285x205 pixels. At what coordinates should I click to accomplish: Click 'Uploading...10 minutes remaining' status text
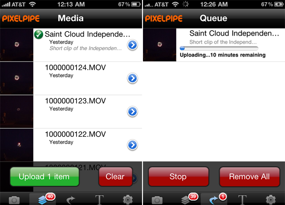pos(223,55)
